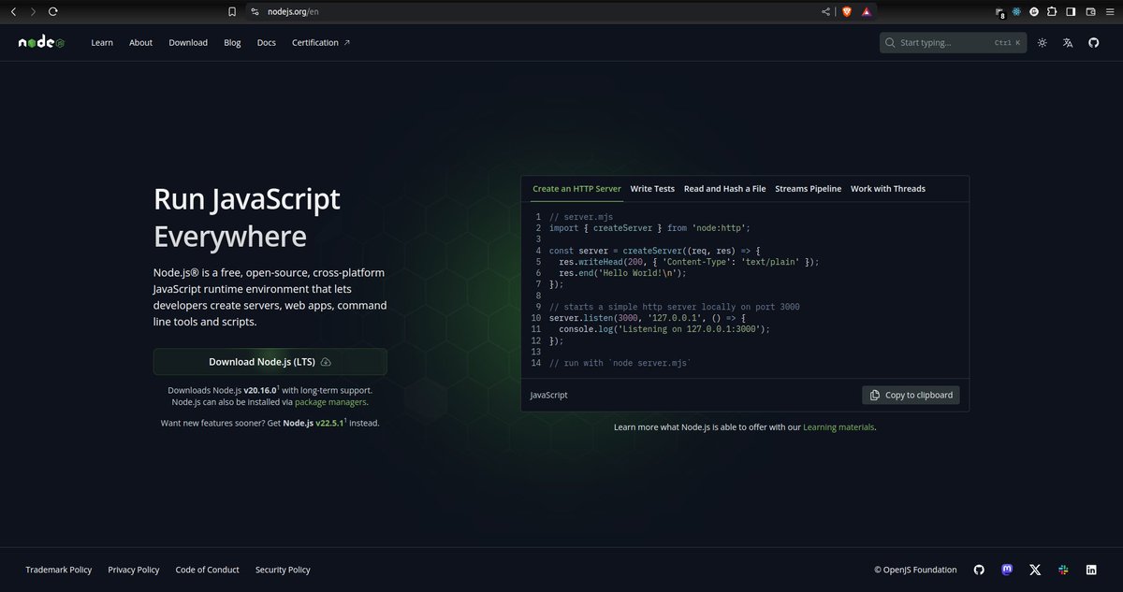1123x592 pixels.
Task: Open the Docs navigation item
Action: tap(267, 43)
